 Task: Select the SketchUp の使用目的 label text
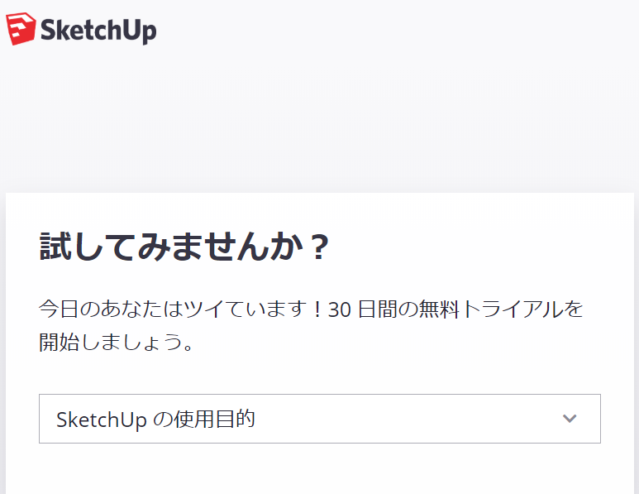point(155,420)
